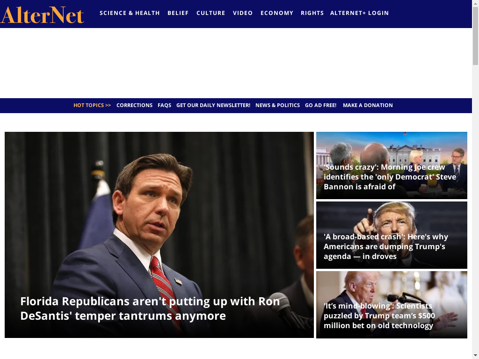This screenshot has width=479, height=359.
Task: Read Florida Republicans DeSantis headline
Action: [150, 309]
